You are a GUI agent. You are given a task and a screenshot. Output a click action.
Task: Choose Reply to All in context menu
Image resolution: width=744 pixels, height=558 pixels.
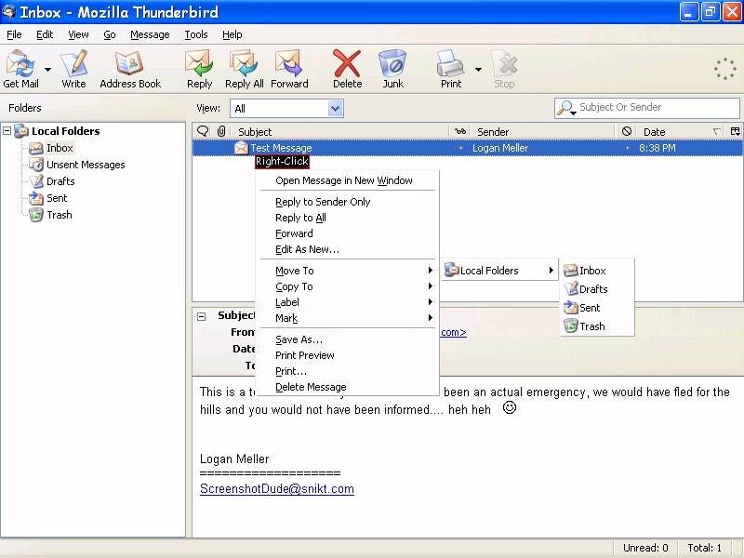coord(347,218)
